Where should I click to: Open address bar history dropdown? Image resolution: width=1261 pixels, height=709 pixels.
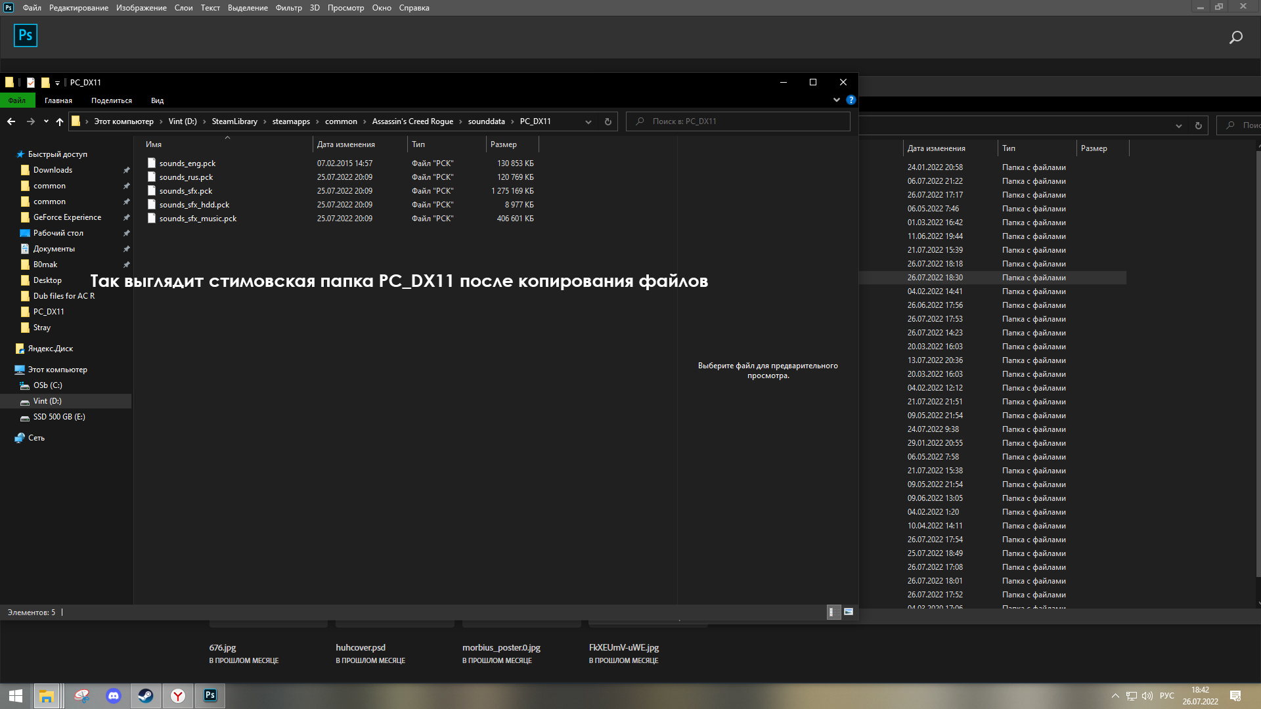tap(588, 121)
